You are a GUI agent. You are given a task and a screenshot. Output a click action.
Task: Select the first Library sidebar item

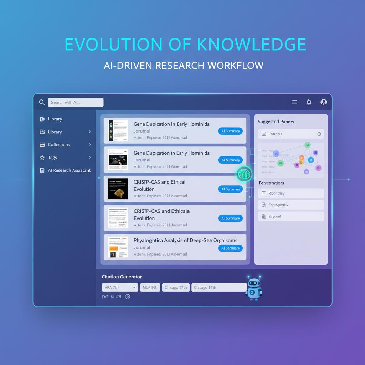(x=55, y=119)
